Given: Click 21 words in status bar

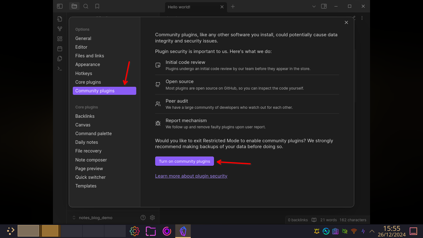Looking at the screenshot, I should [x=329, y=220].
